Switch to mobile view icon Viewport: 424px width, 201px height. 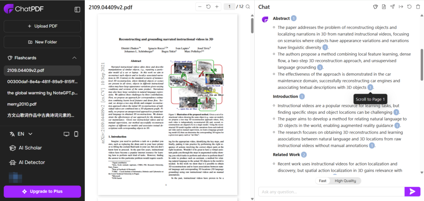(x=76, y=134)
